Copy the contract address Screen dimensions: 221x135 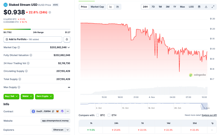[x=53, y=111]
